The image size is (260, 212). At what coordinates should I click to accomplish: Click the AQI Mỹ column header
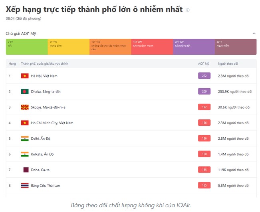[204, 63]
